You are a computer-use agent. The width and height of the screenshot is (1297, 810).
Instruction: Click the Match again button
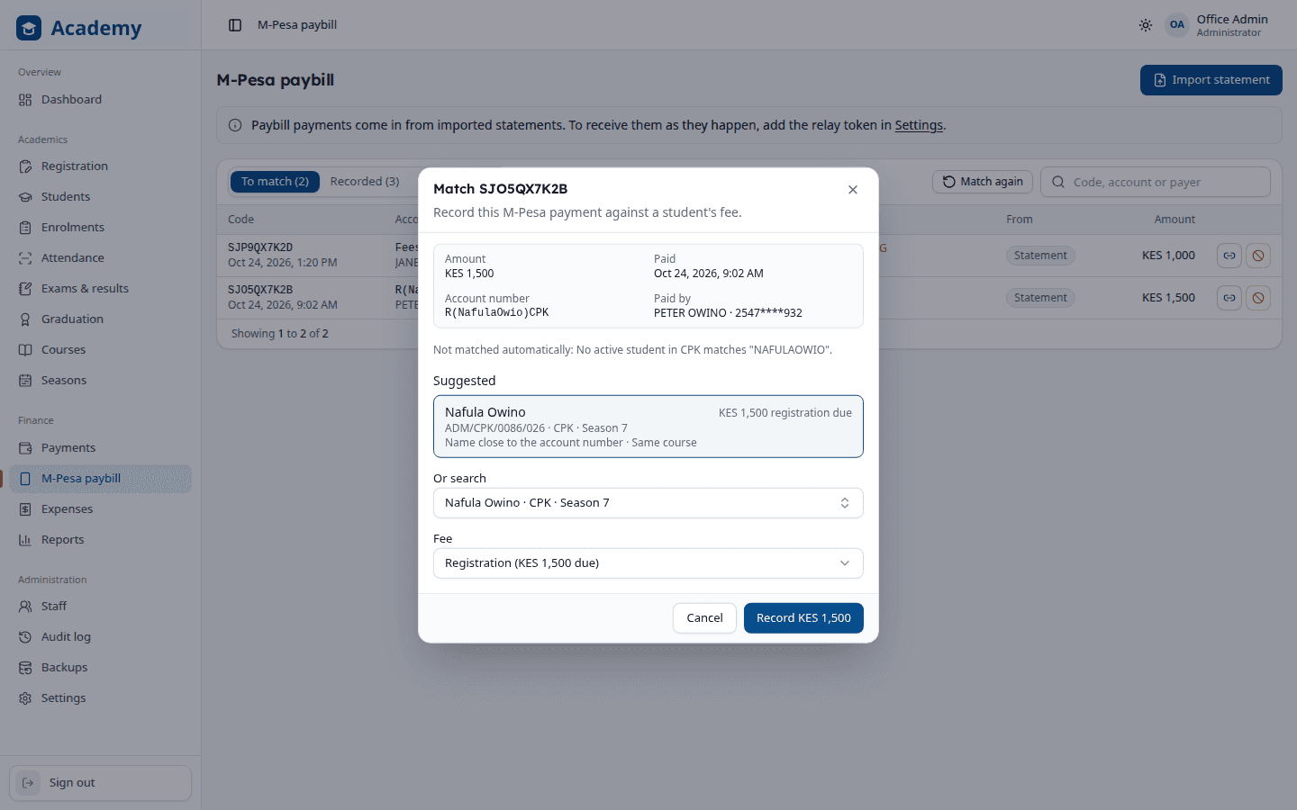point(983,182)
